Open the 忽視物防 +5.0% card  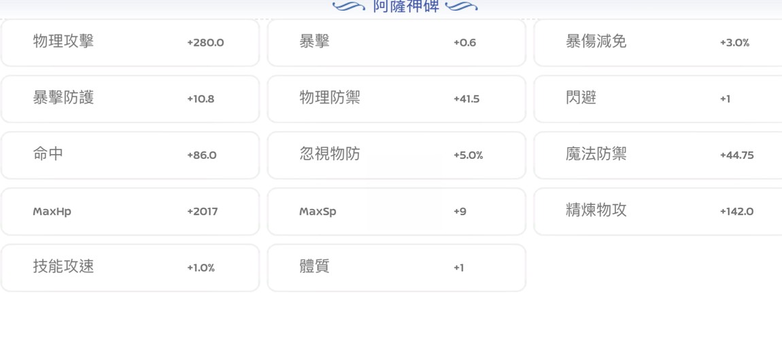tap(396, 155)
